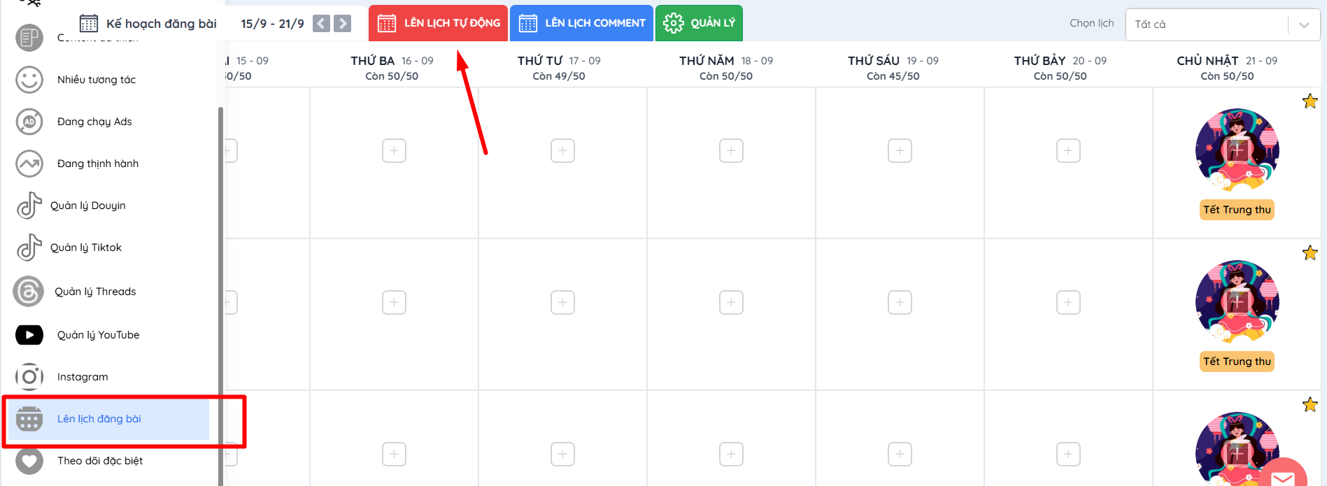Click the first Tết Trung thu label
1327x486 pixels.
(x=1236, y=210)
